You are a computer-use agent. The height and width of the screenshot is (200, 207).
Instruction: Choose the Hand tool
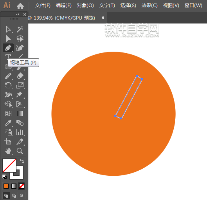[8, 151]
